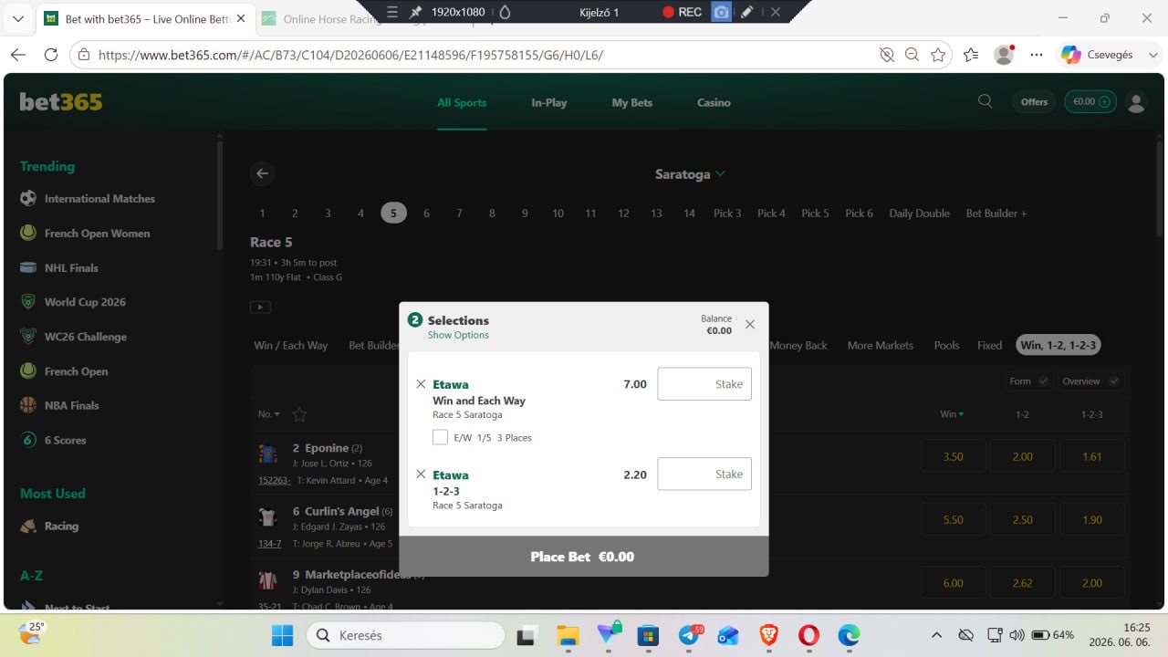Show hidden icons in the system tray
The width and height of the screenshot is (1168, 657).
coord(936,635)
